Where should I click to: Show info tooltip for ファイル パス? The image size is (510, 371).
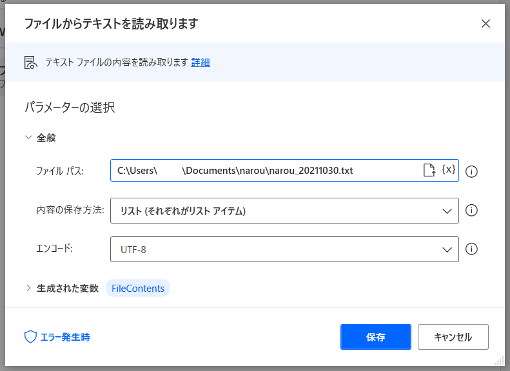[x=471, y=171]
